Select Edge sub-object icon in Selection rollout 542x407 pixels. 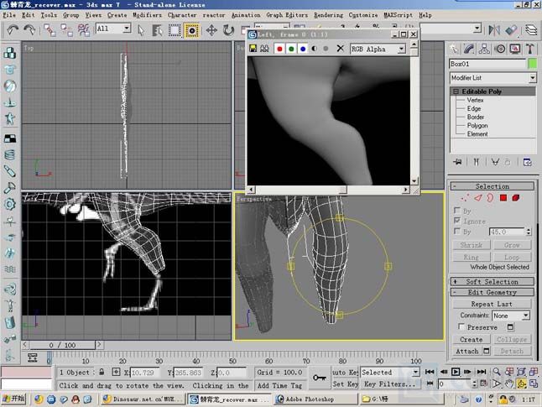pyautogui.click(x=477, y=198)
